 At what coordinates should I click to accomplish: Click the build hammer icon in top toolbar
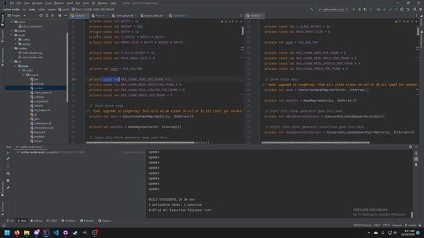[312, 9]
